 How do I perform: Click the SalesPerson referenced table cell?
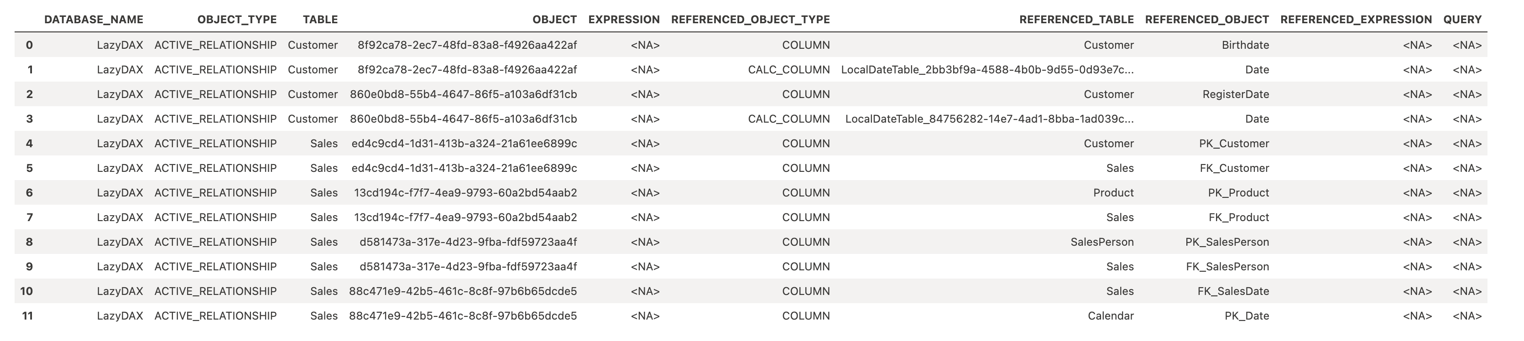pos(1102,242)
